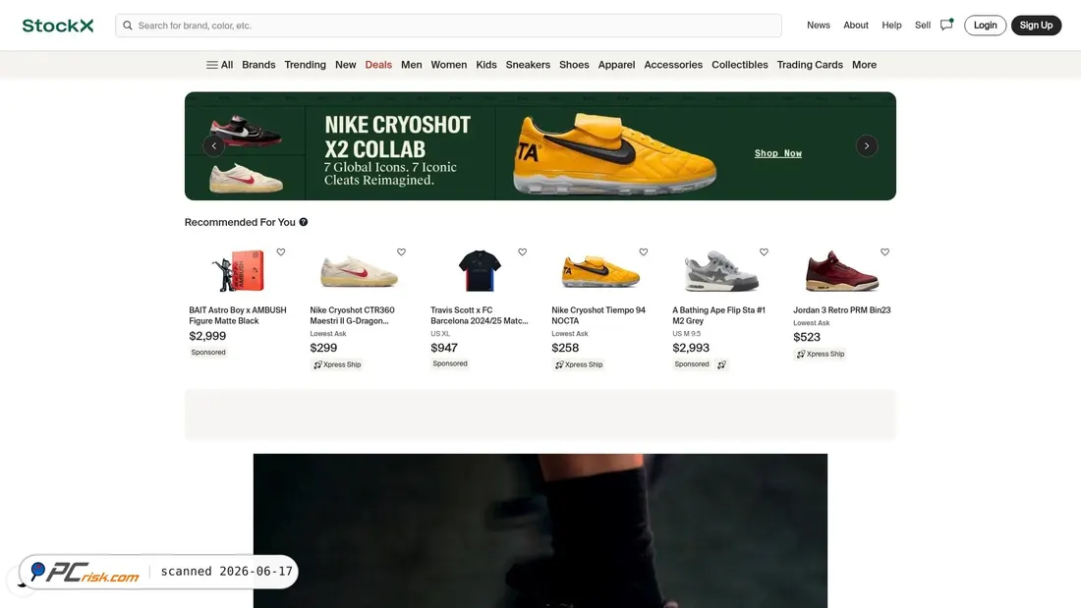Click Jordan 3 Retro PRM Bin23 title
This screenshot has height=608, width=1081.
[x=842, y=310]
